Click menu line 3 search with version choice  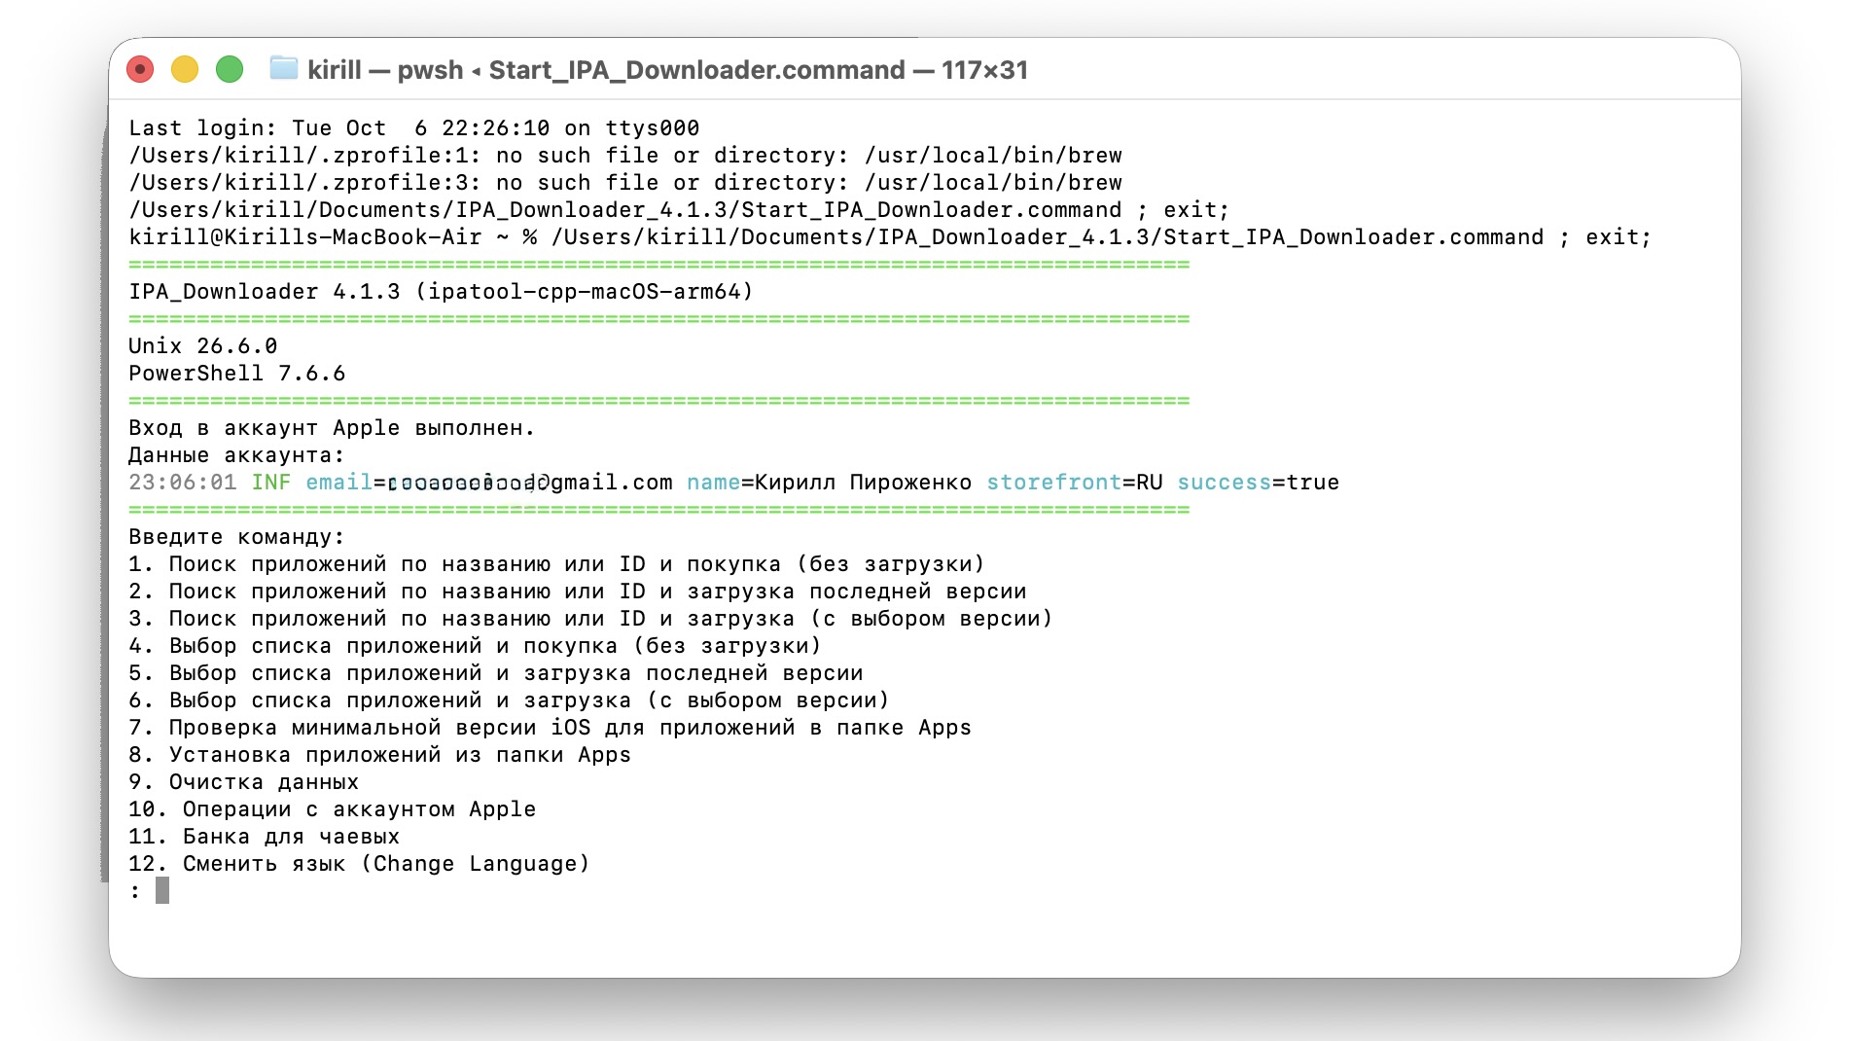click(590, 619)
